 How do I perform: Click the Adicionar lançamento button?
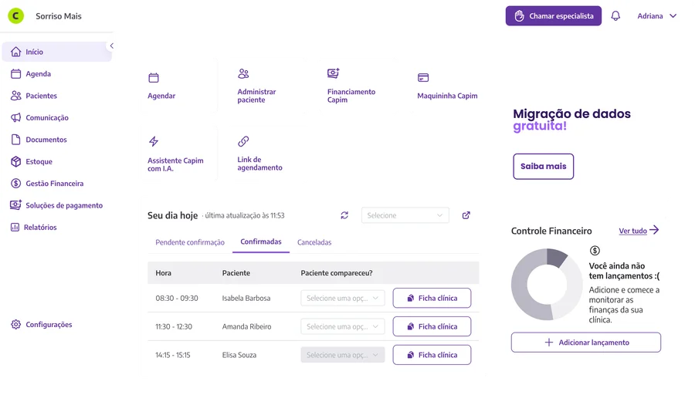tap(585, 343)
